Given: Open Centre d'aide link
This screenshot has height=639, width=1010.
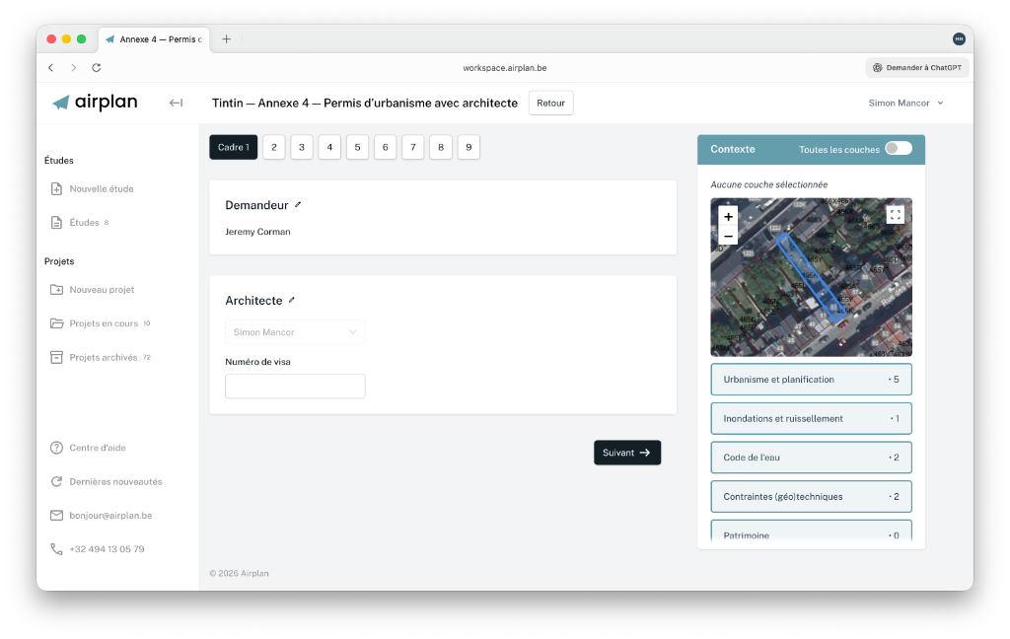Looking at the screenshot, I should point(98,448).
